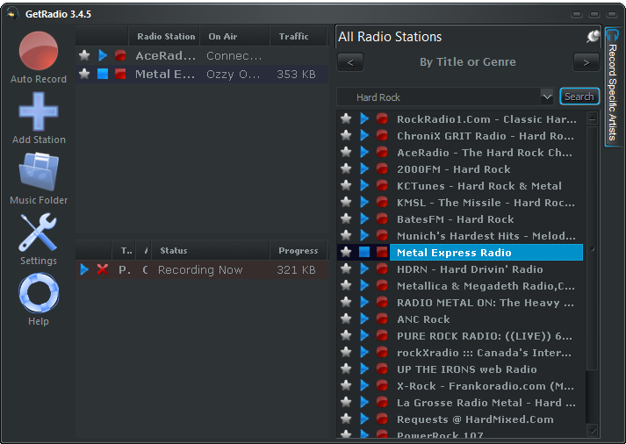This screenshot has width=626, height=444.
Task: Click station list scrollbar down arrow
Action: click(x=593, y=431)
